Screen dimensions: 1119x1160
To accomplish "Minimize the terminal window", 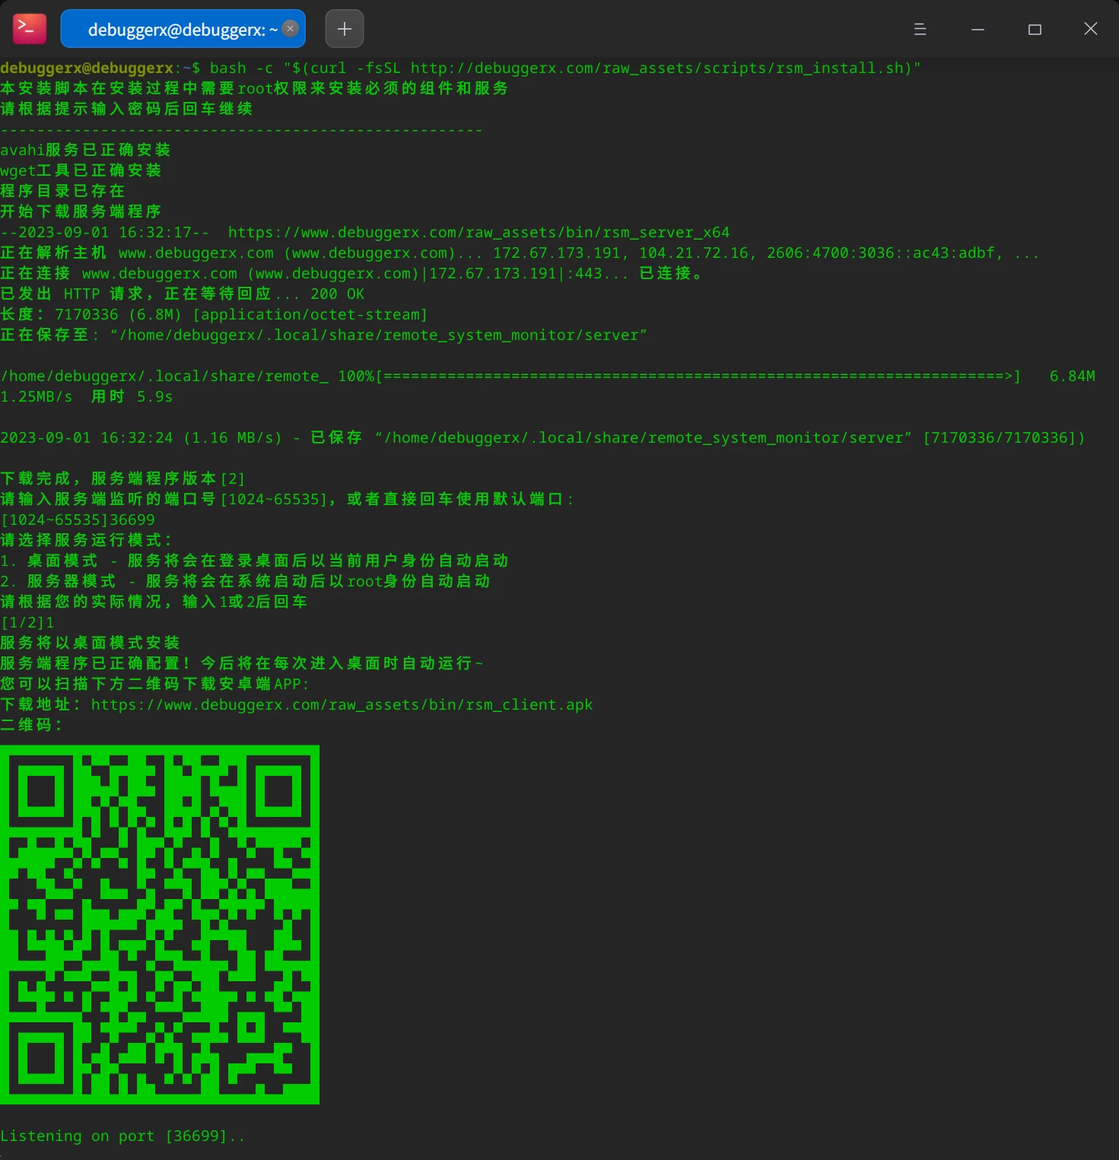I will coord(978,29).
